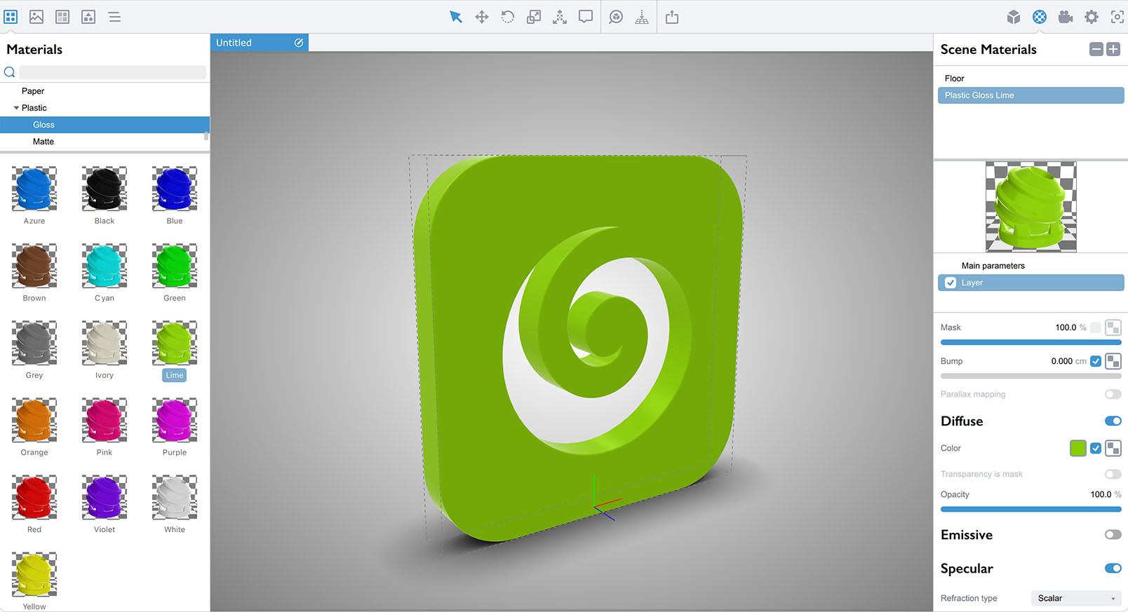The width and height of the screenshot is (1128, 612).
Task: Click the material preview thumbnail
Action: pos(1030,207)
